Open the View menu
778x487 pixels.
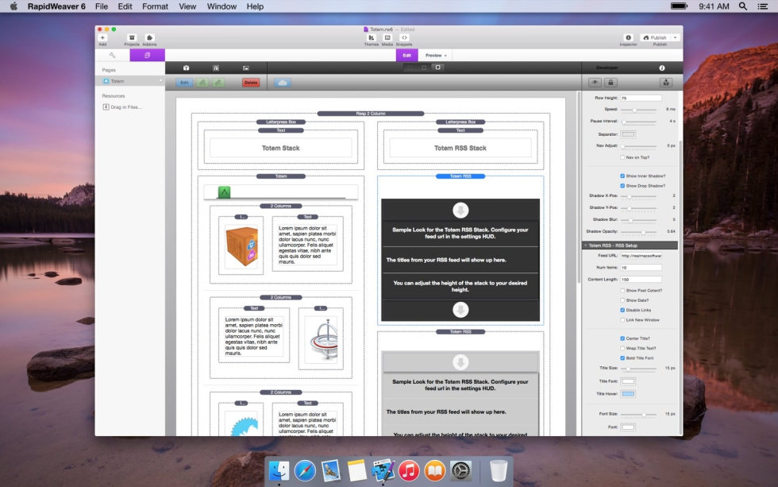pyautogui.click(x=187, y=6)
